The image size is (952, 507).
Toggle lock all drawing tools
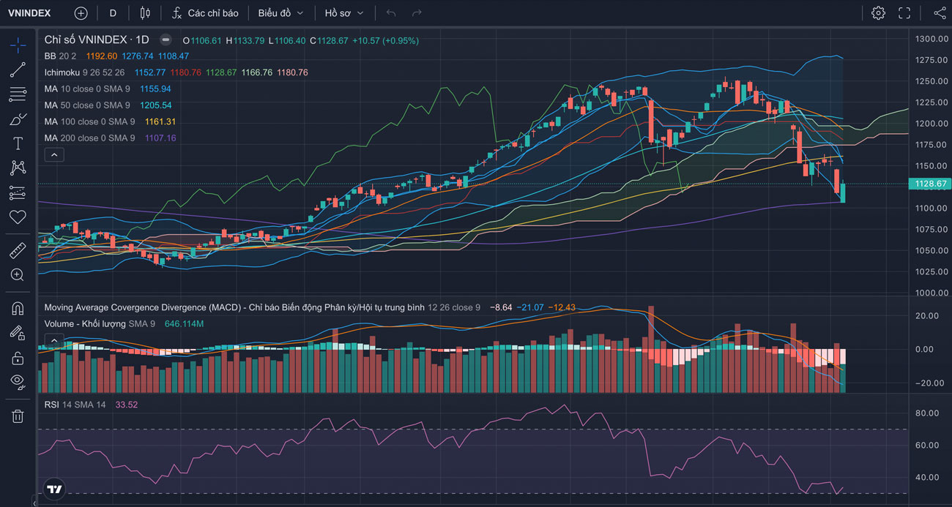pos(18,358)
